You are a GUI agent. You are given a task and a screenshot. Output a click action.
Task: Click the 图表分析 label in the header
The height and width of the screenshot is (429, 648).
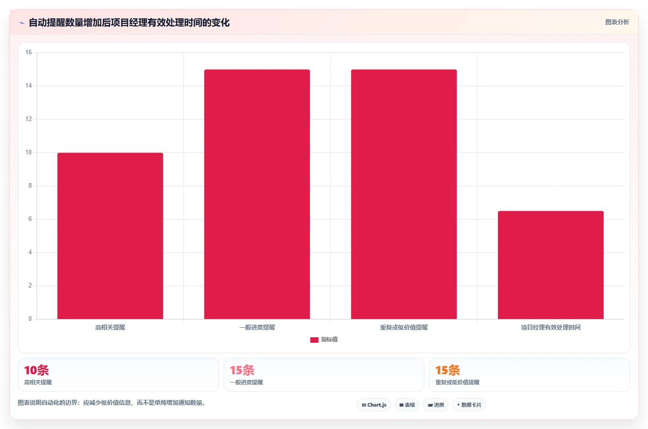(617, 22)
